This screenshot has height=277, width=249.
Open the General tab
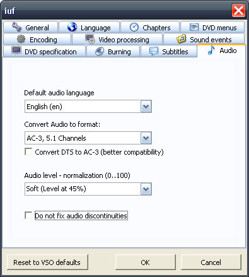click(30, 27)
